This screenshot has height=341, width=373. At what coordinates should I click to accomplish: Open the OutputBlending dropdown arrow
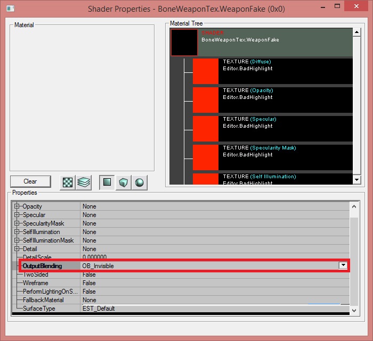[x=343, y=265]
